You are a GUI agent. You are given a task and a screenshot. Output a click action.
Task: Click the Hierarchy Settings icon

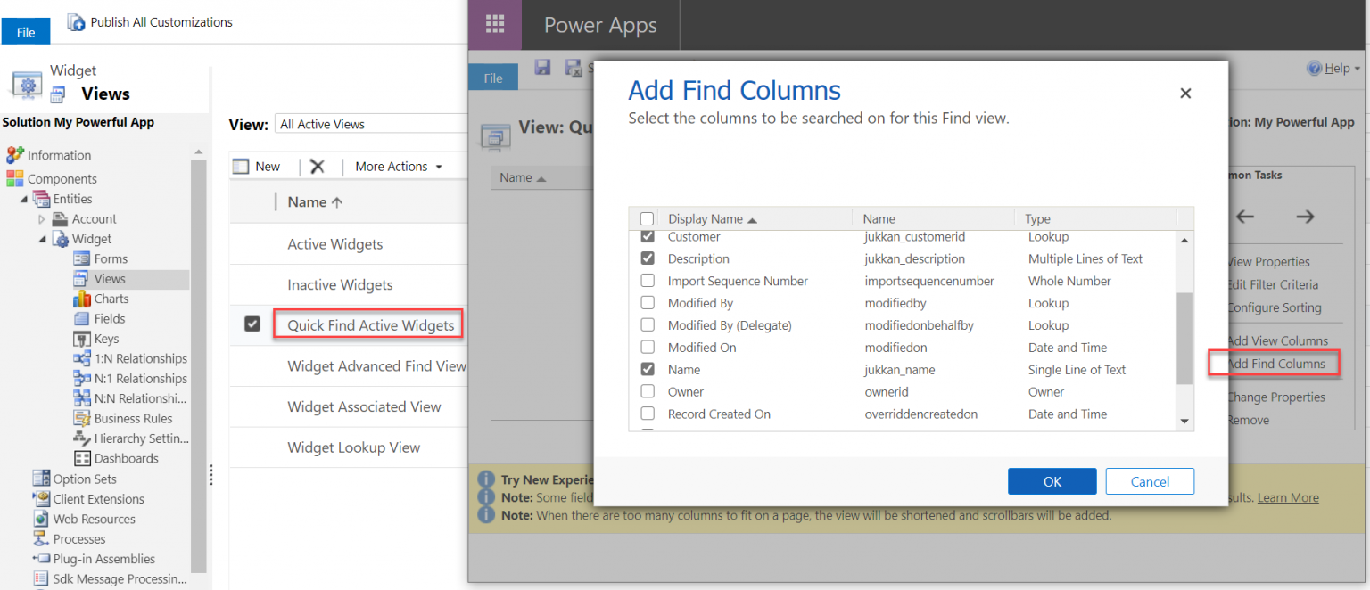coord(81,438)
